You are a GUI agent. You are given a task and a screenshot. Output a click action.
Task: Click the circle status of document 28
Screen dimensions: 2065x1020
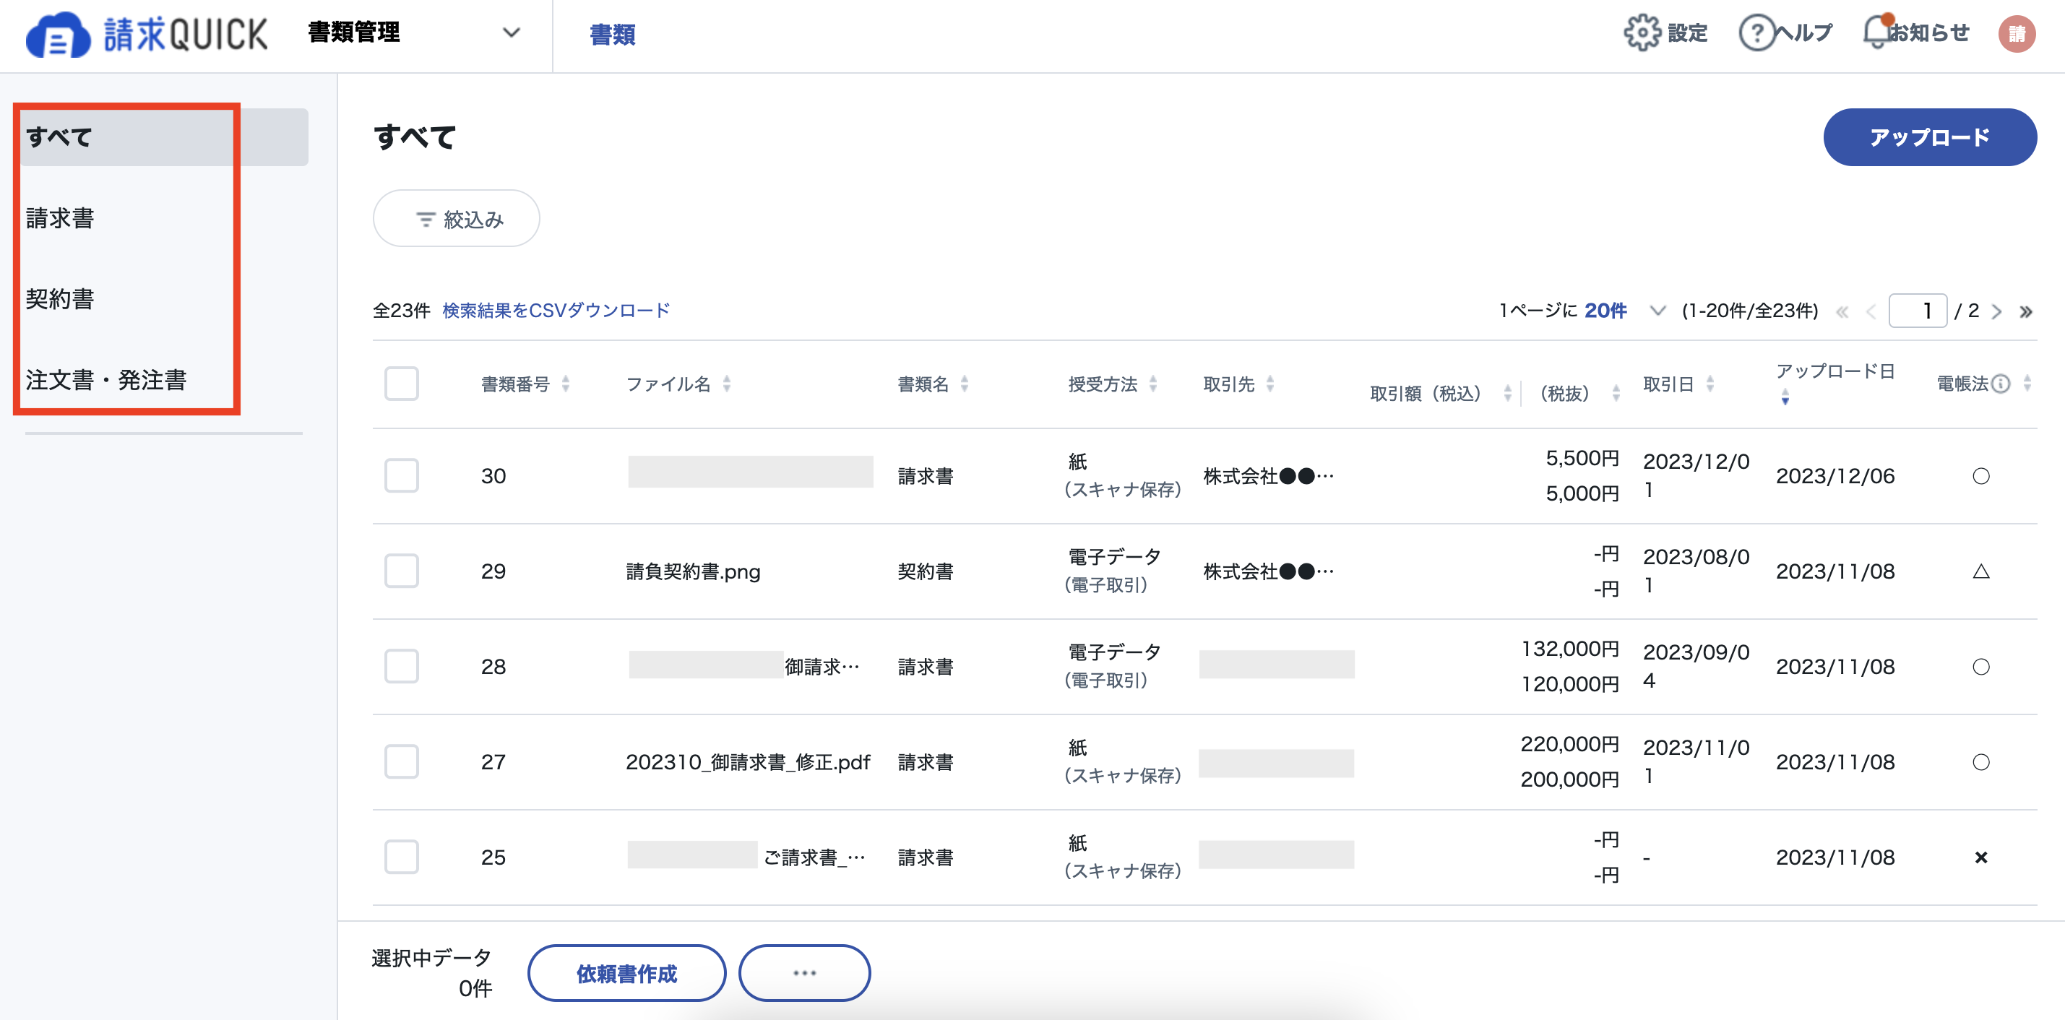point(1981,667)
